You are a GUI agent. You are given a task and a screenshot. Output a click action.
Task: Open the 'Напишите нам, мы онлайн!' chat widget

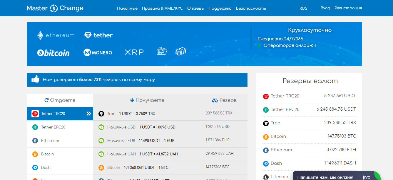(x=337, y=176)
